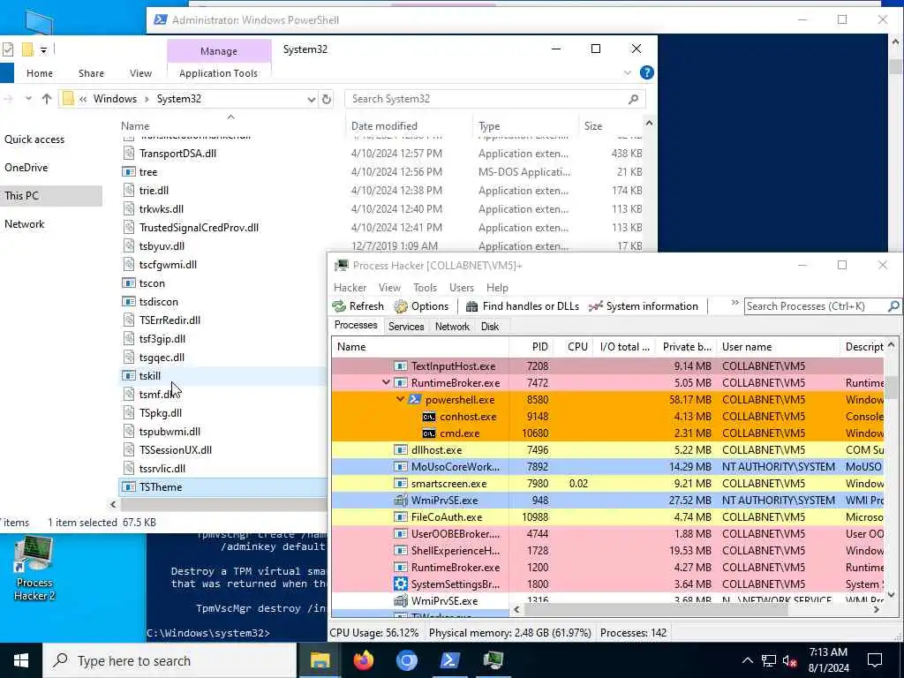Click the PowerShell taskbar icon

tap(449, 660)
